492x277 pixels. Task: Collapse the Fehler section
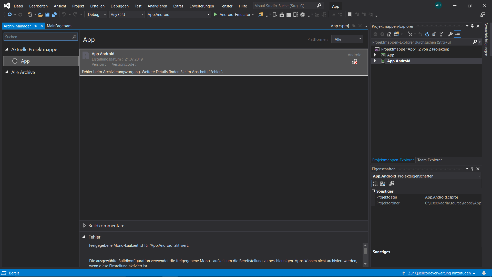(x=84, y=237)
